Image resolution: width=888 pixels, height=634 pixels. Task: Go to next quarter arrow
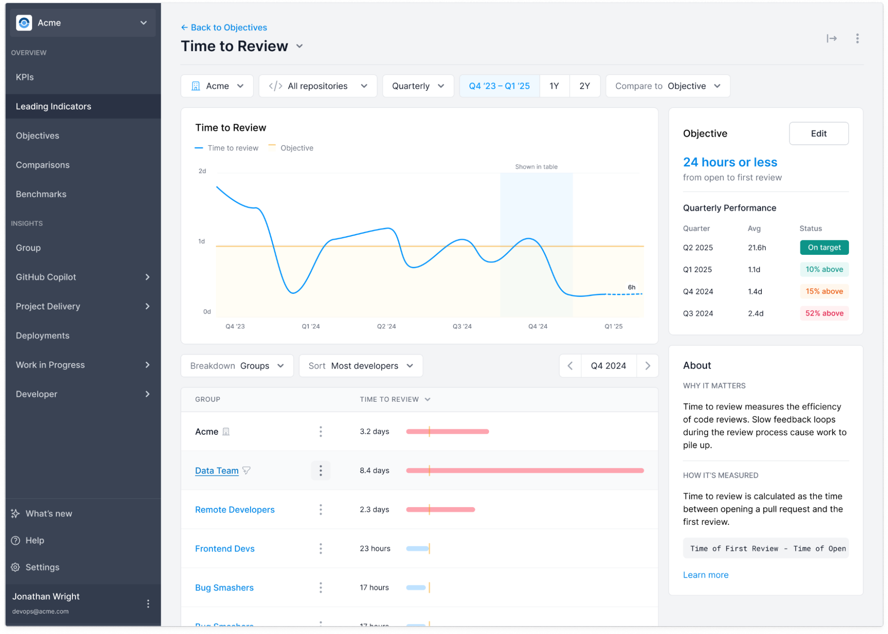pos(647,366)
